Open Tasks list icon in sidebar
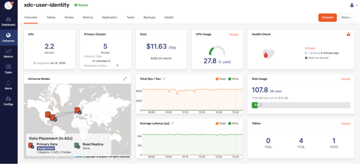The height and width of the screenshot is (164, 360). 8,67
